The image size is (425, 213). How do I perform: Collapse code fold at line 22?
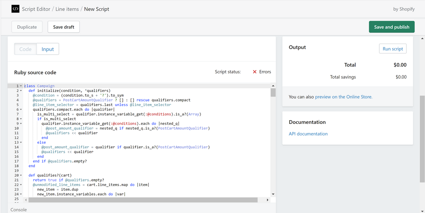click(21, 185)
